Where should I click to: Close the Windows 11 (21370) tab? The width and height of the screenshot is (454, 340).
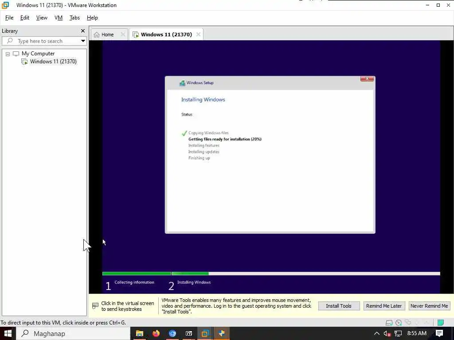(x=198, y=35)
